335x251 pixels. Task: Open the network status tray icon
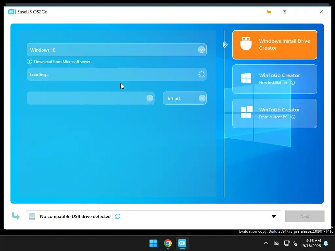pyautogui.click(x=287, y=243)
